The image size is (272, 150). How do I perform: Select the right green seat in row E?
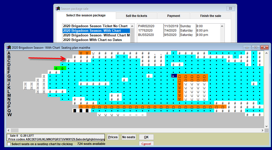pos(62,68)
